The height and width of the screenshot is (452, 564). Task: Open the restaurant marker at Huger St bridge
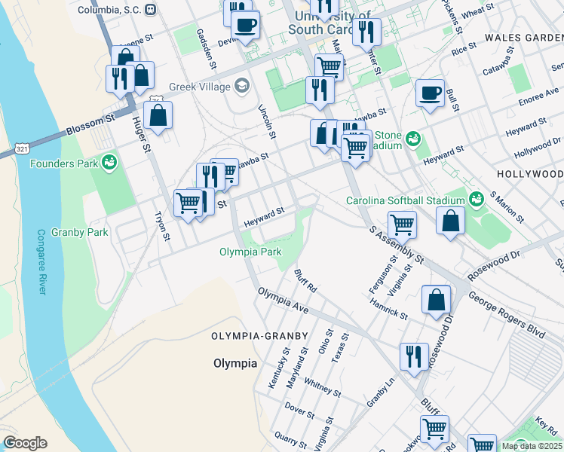[x=120, y=81]
